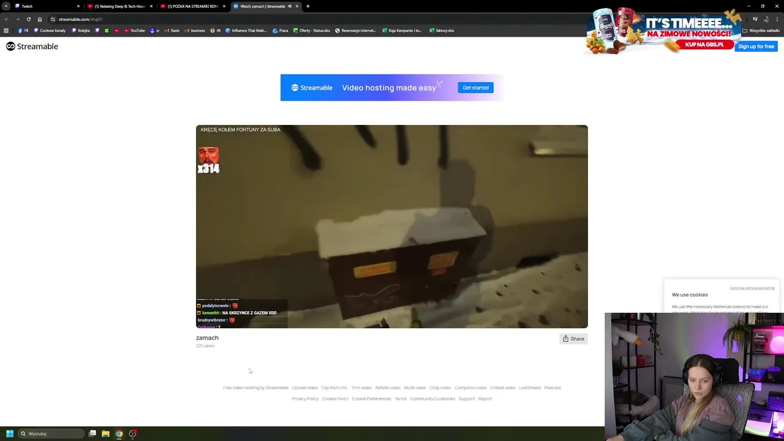This screenshot has height=441, width=784.
Task: Open Cookie Preferences link
Action: (371, 399)
